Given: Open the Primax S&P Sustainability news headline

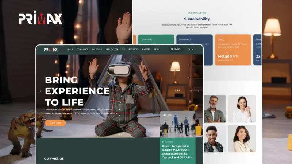Looking at the screenshot, I should pyautogui.click(x=177, y=152).
